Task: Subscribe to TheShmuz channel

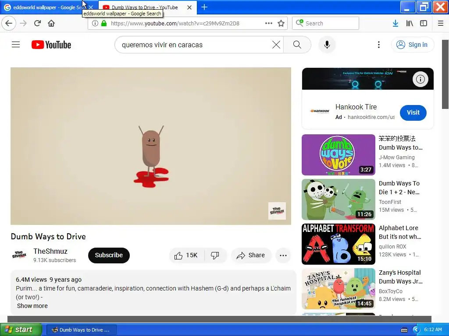Action: [109, 255]
